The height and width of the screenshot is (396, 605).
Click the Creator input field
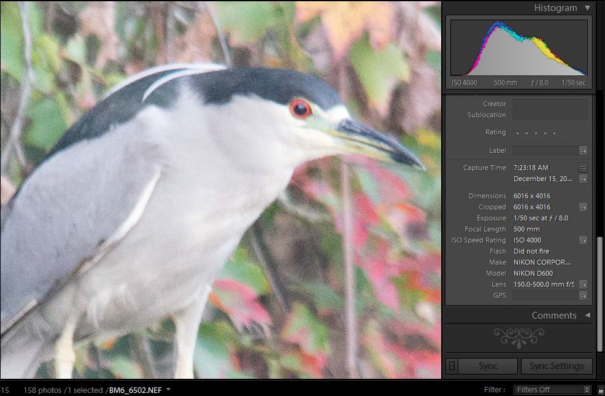pos(550,104)
